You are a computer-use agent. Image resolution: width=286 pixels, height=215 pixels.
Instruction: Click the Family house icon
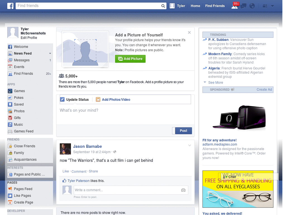pos(10,153)
